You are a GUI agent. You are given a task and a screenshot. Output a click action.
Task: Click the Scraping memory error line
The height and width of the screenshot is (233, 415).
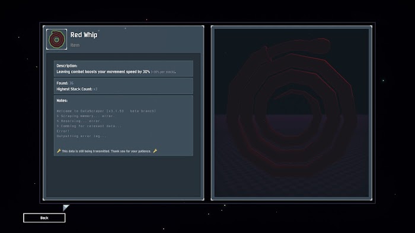[86, 116]
